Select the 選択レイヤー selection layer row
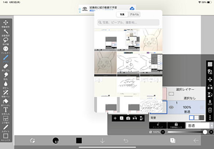Screen dimensions: 214x149 pyautogui.click(x=184, y=93)
